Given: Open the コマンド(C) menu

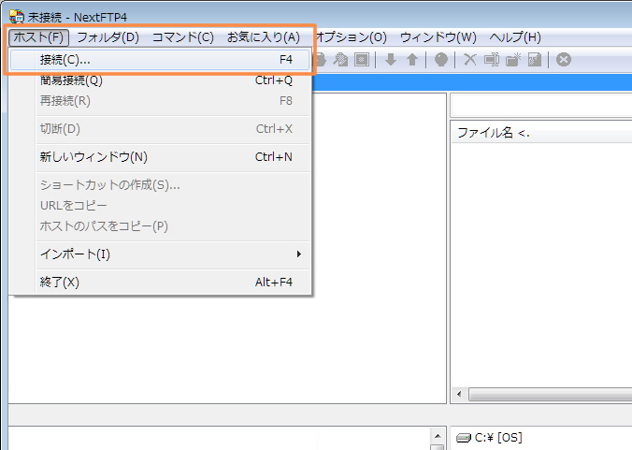Looking at the screenshot, I should click(183, 37).
